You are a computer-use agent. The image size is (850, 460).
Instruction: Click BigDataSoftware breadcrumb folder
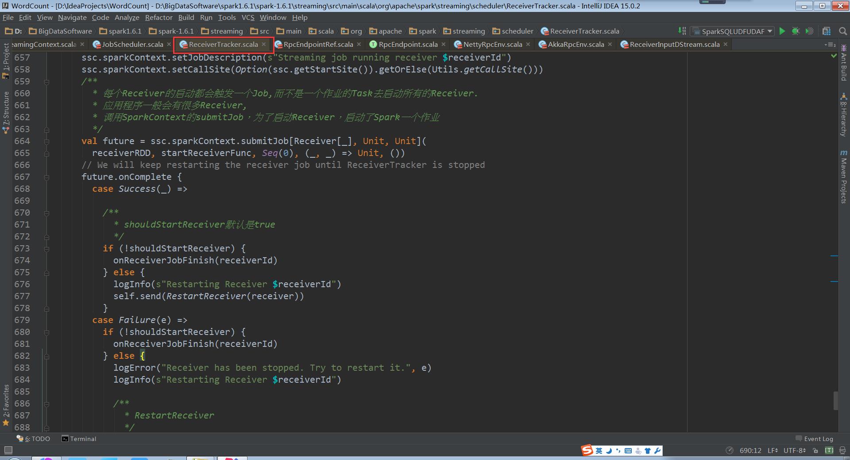click(x=60, y=31)
